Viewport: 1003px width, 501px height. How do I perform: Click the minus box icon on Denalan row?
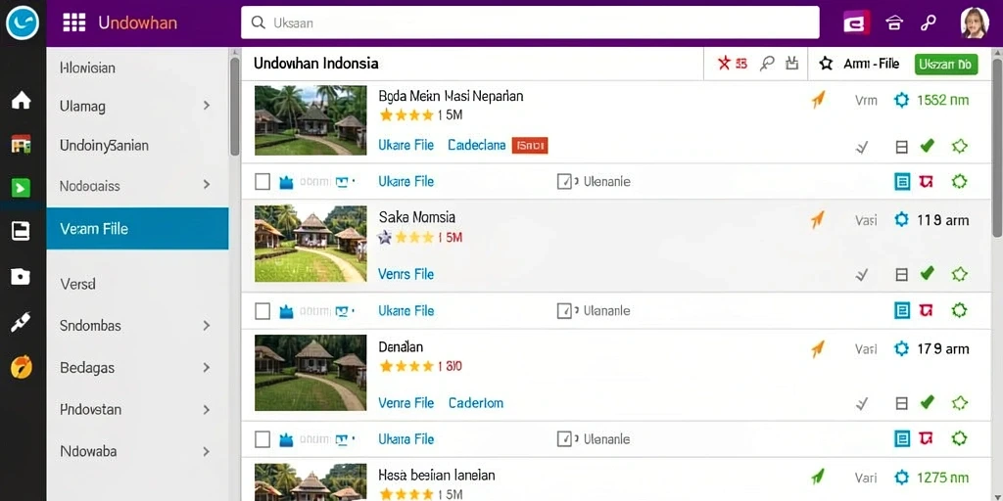(901, 403)
